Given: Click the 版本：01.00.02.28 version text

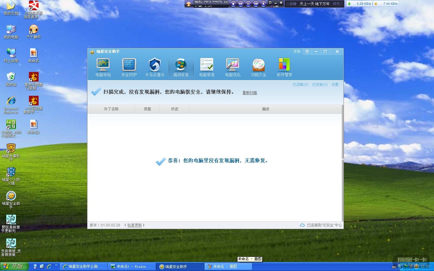Looking at the screenshot, I should [x=105, y=225].
